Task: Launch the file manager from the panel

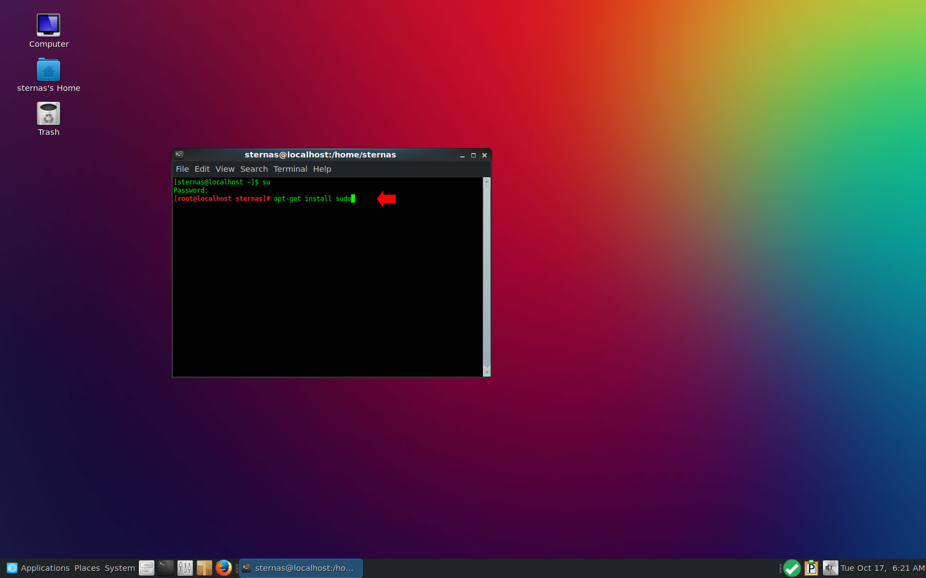Action: tap(147, 568)
